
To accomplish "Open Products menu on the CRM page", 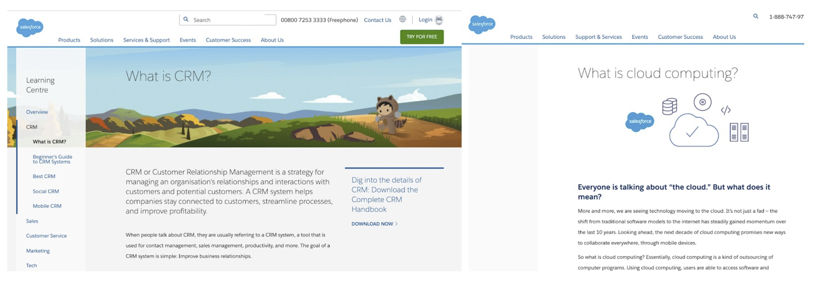I will [x=69, y=40].
